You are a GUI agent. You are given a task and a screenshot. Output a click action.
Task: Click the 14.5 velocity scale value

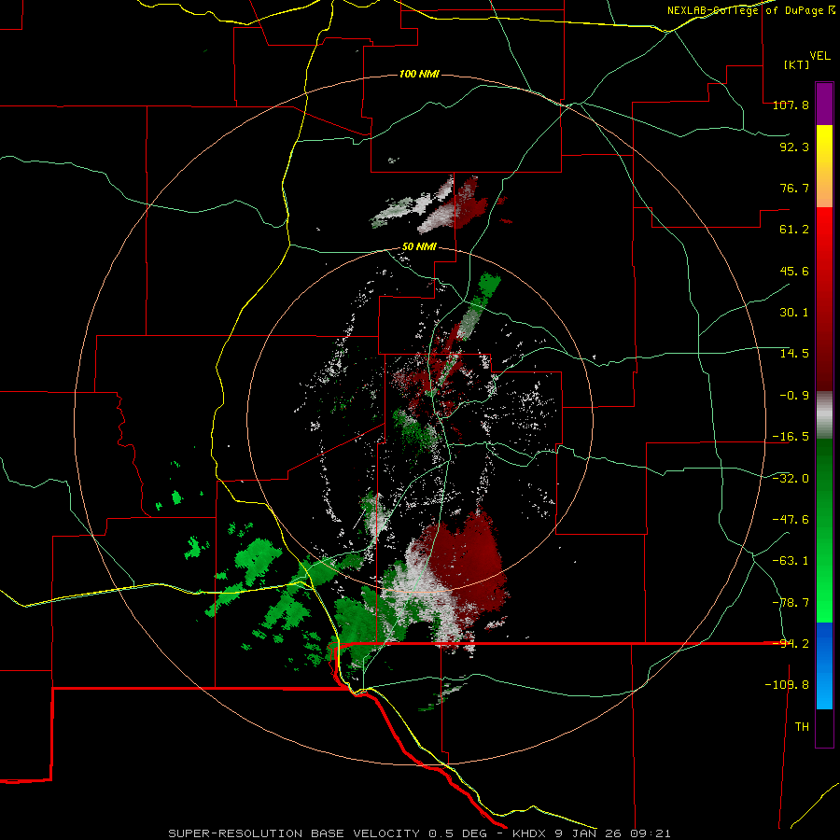coord(794,354)
